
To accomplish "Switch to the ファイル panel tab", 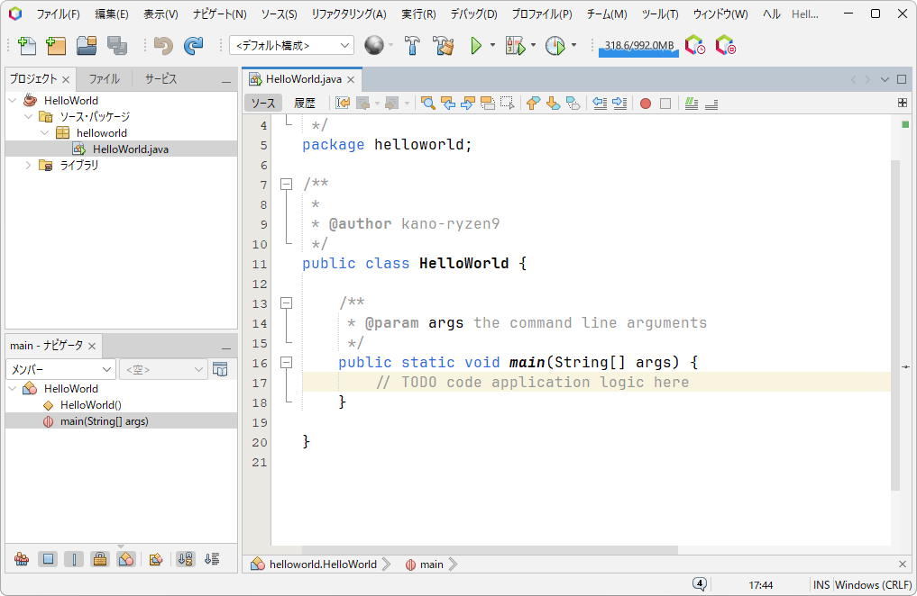I will tap(104, 79).
